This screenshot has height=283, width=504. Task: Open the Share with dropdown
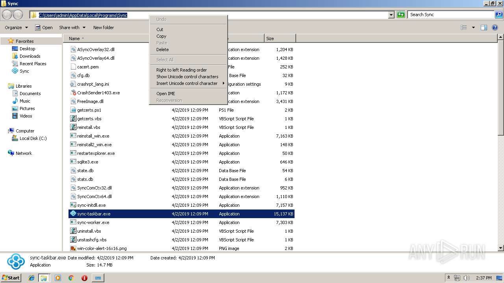[72, 28]
